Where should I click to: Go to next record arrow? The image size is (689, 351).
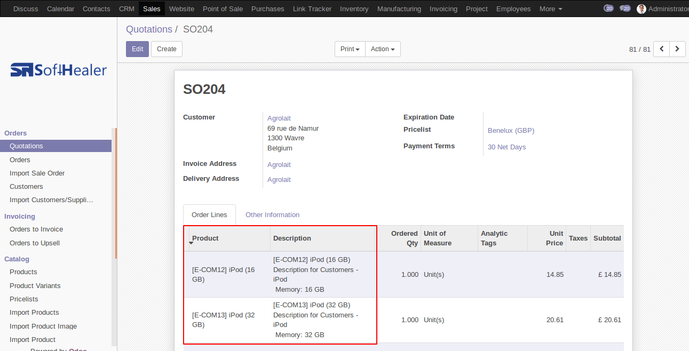tap(677, 49)
